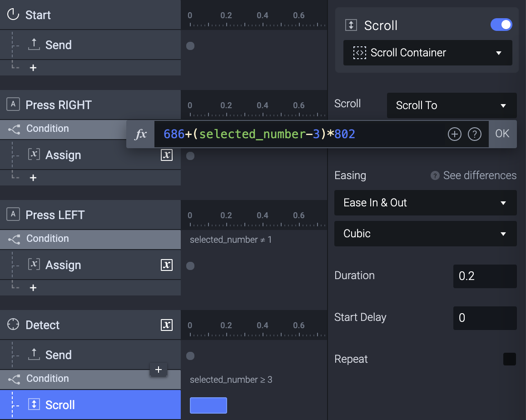Select the Condition under Detect

90,380
